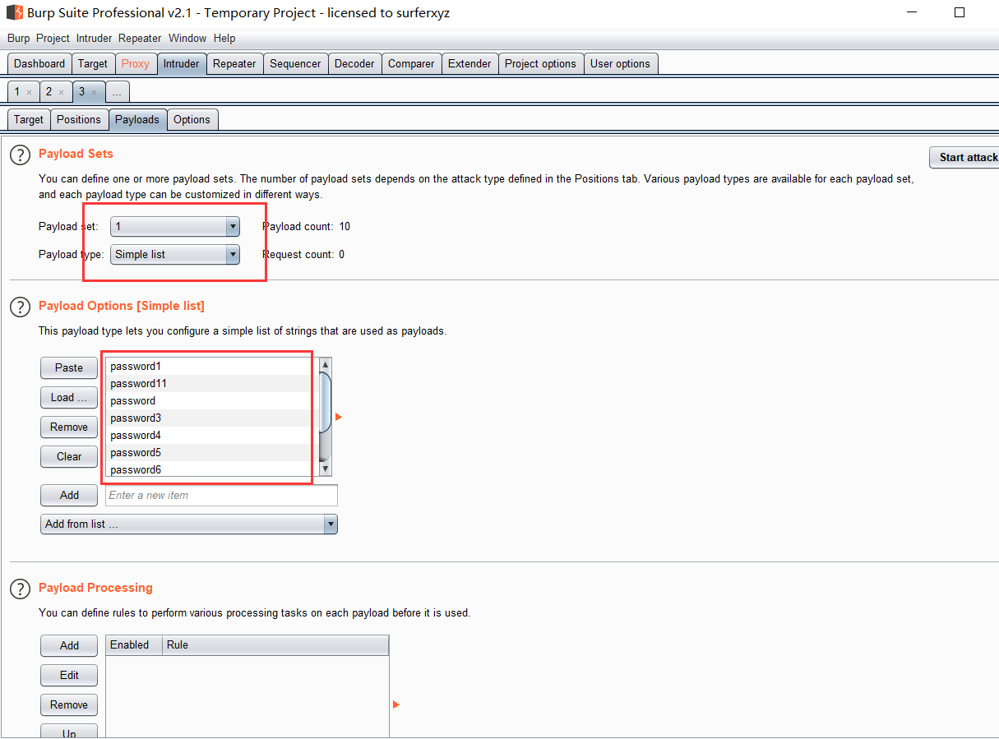The width and height of the screenshot is (999, 739).
Task: Select password11 in payload list
Action: point(212,384)
